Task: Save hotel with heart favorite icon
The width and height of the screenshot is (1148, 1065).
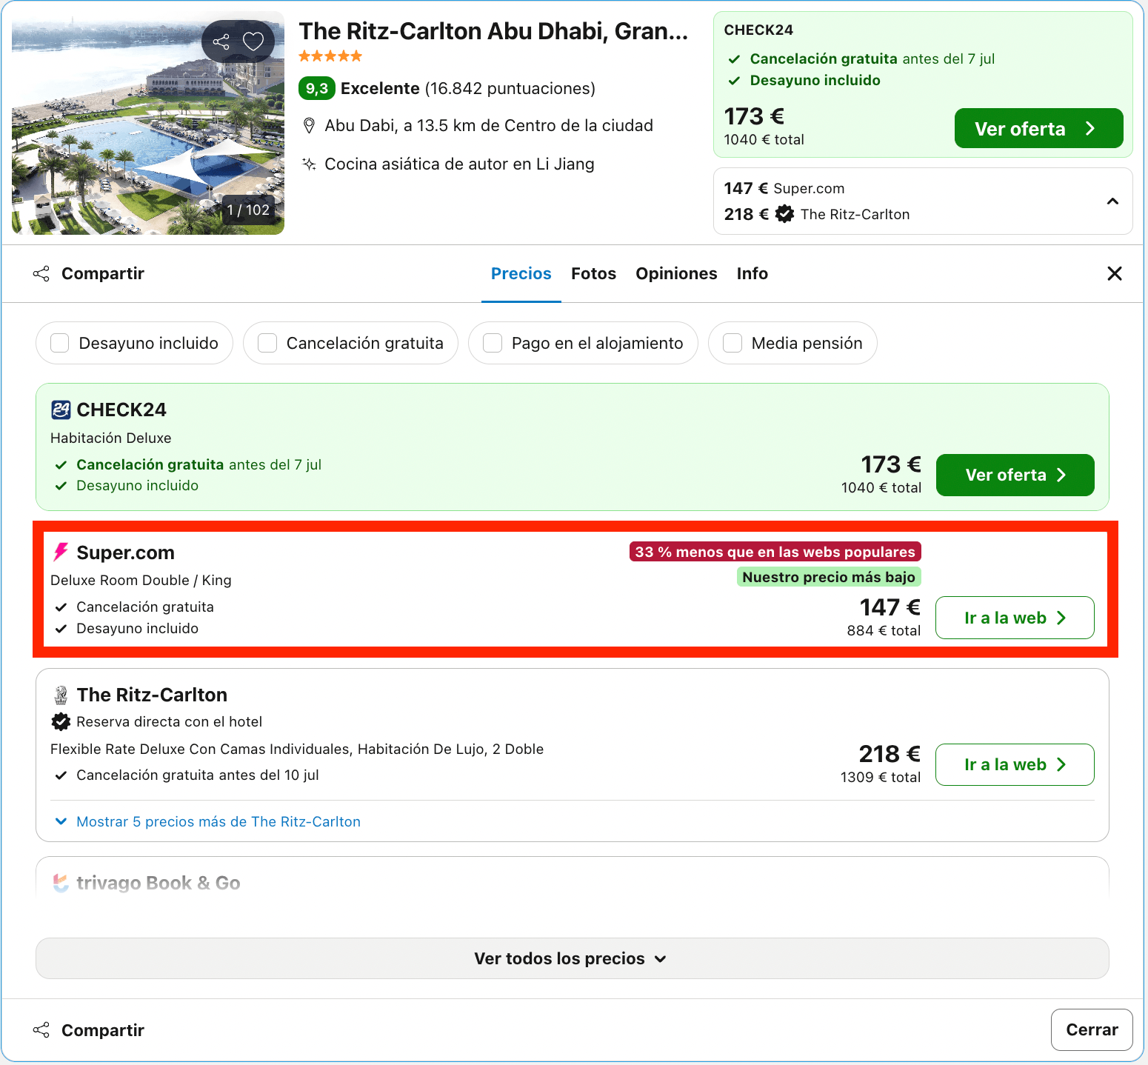Action: 253,41
